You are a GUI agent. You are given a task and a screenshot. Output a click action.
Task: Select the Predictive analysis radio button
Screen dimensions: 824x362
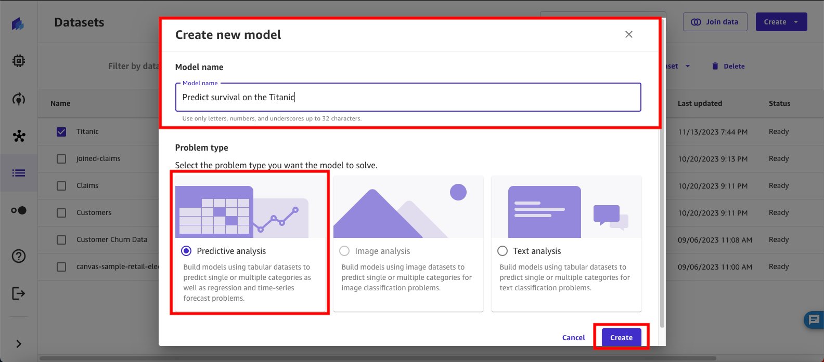[x=186, y=251]
